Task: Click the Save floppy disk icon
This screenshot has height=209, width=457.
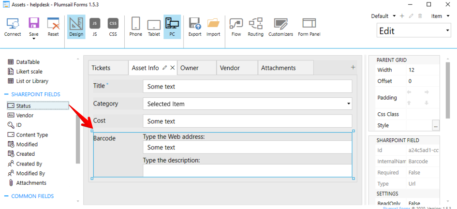Action: click(x=34, y=23)
